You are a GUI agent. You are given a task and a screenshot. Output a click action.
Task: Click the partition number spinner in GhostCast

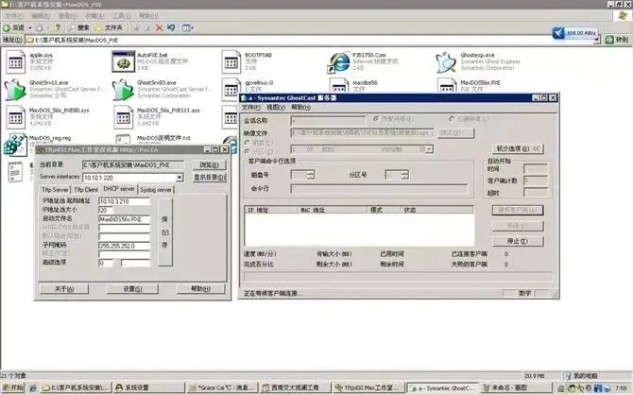pyautogui.click(x=405, y=175)
